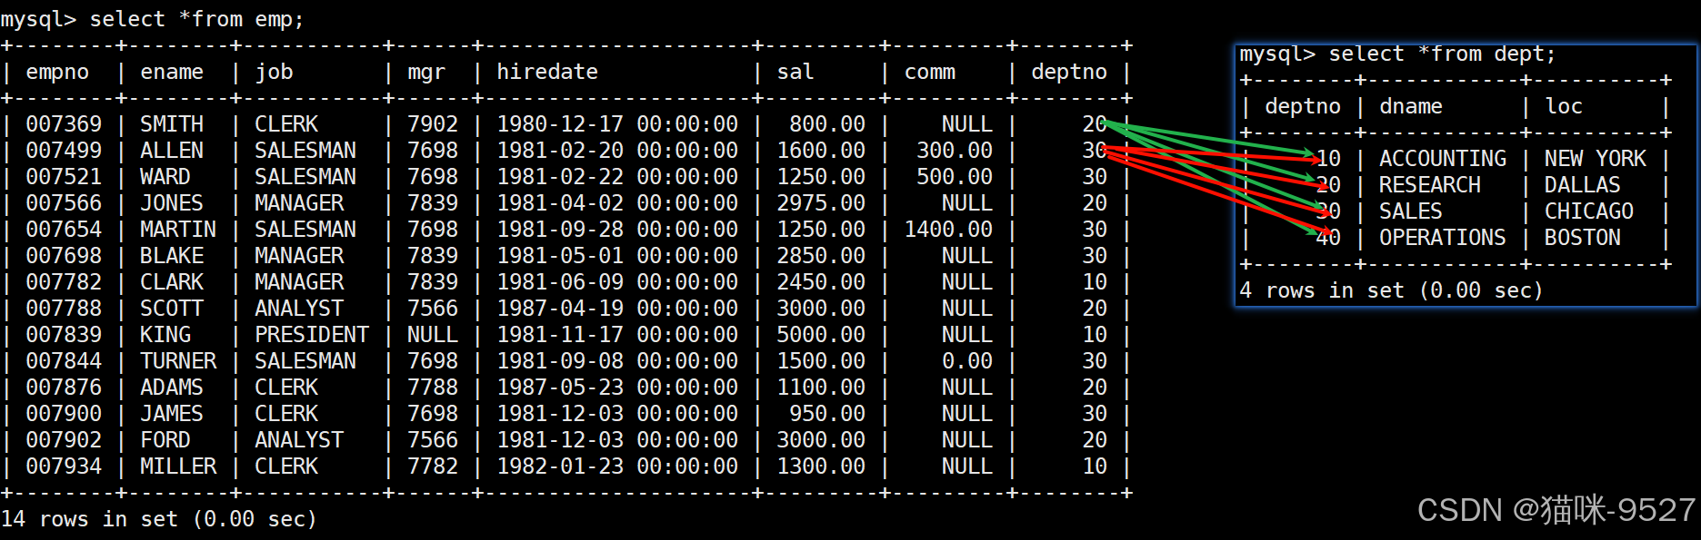Click department name RESEARCH
Image resolution: width=1701 pixels, height=540 pixels.
[1430, 184]
